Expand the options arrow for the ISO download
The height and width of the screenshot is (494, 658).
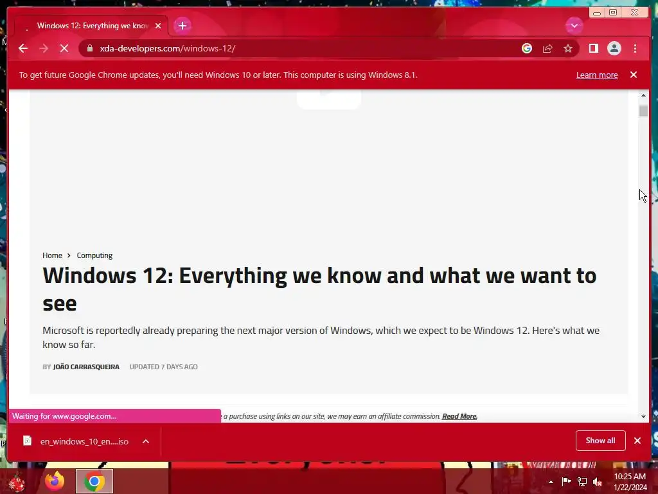pos(146,441)
